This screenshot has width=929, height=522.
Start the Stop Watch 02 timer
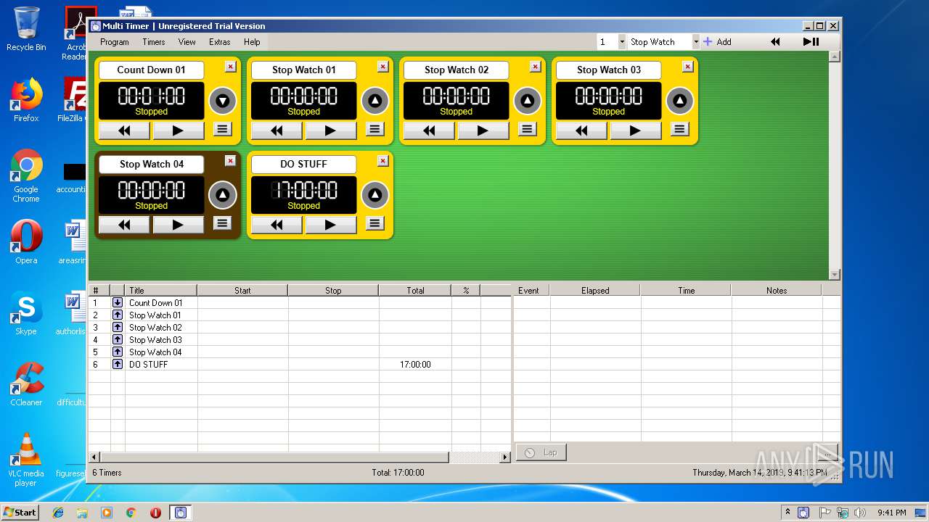point(483,130)
